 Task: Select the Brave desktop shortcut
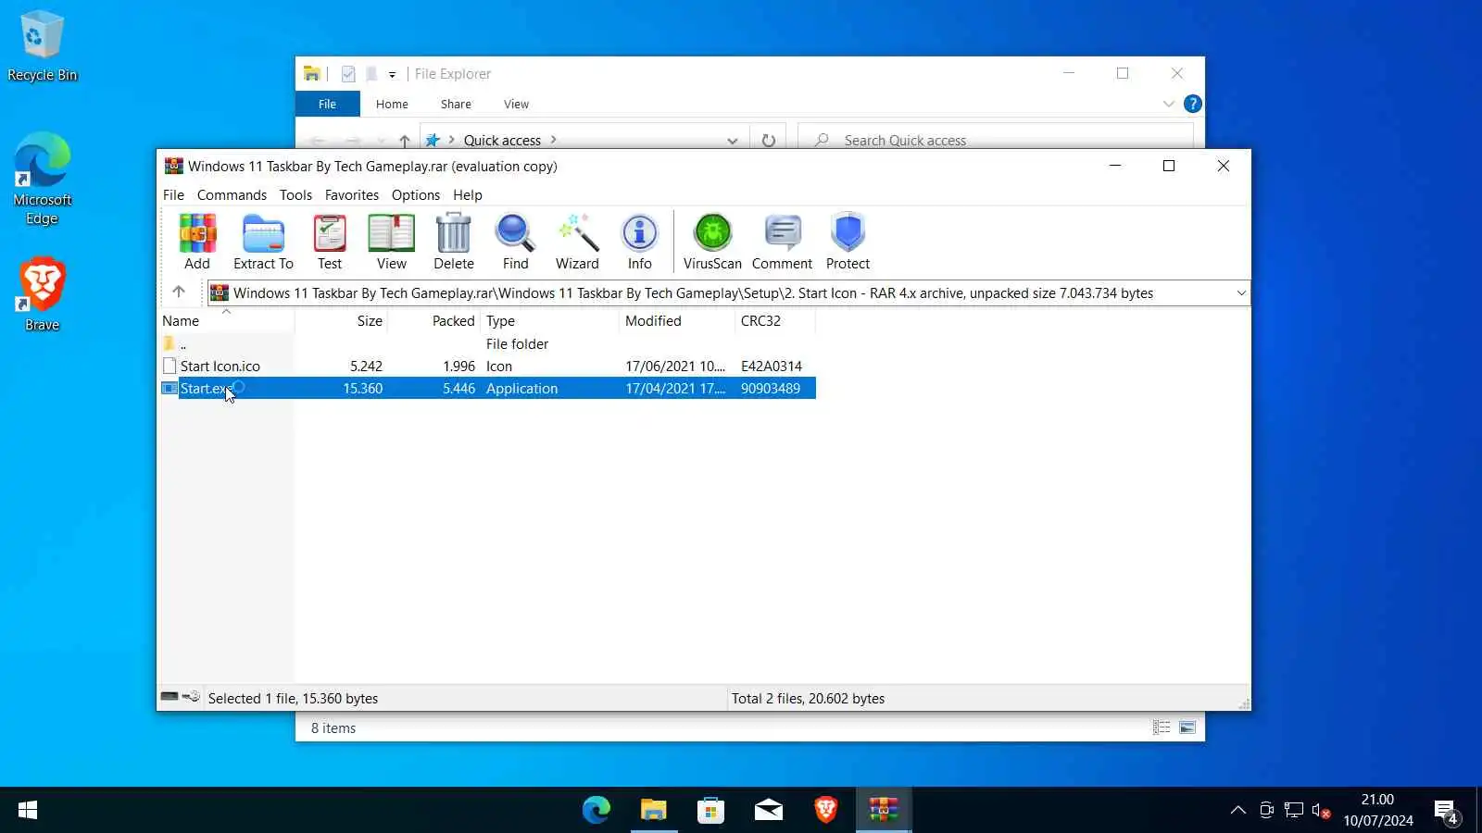(42, 294)
